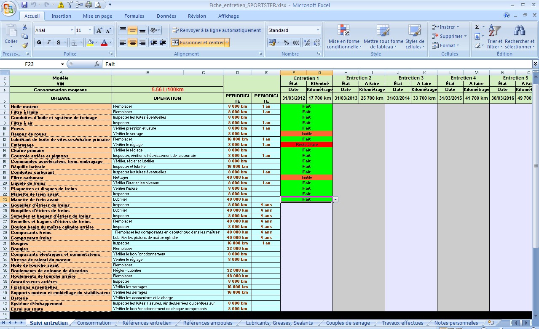Toggle bold formatting (G)
The image size is (539, 329).
pyautogui.click(x=39, y=42)
